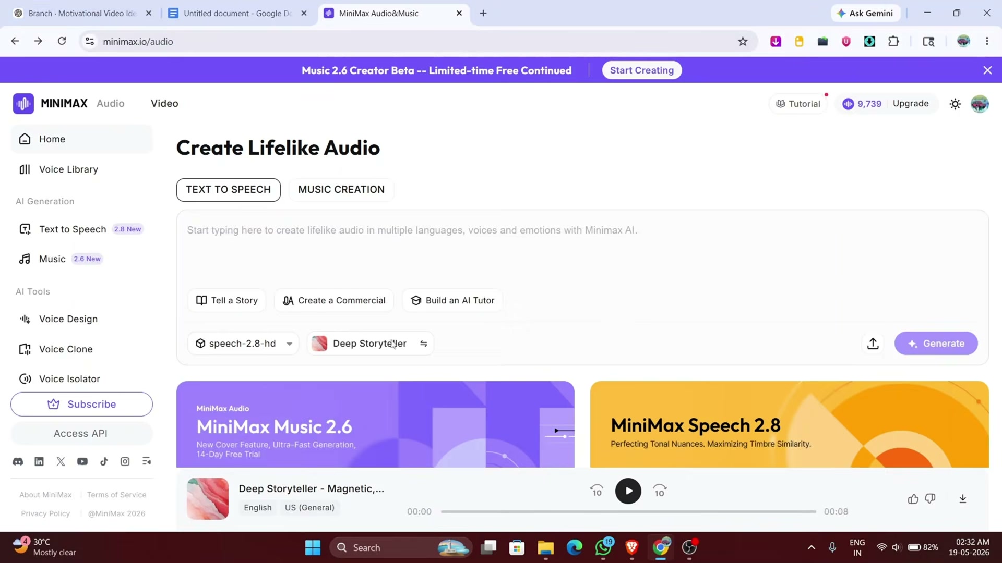Switch to the Video section
This screenshot has height=563, width=1002.
point(164,104)
